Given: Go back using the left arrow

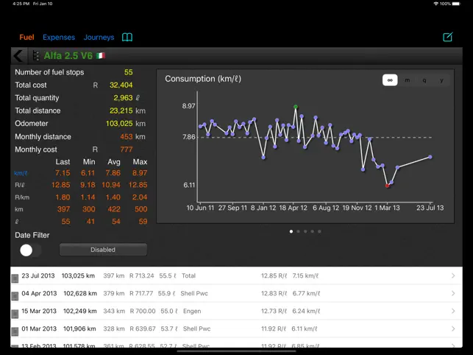Looking at the screenshot, I should (18, 56).
